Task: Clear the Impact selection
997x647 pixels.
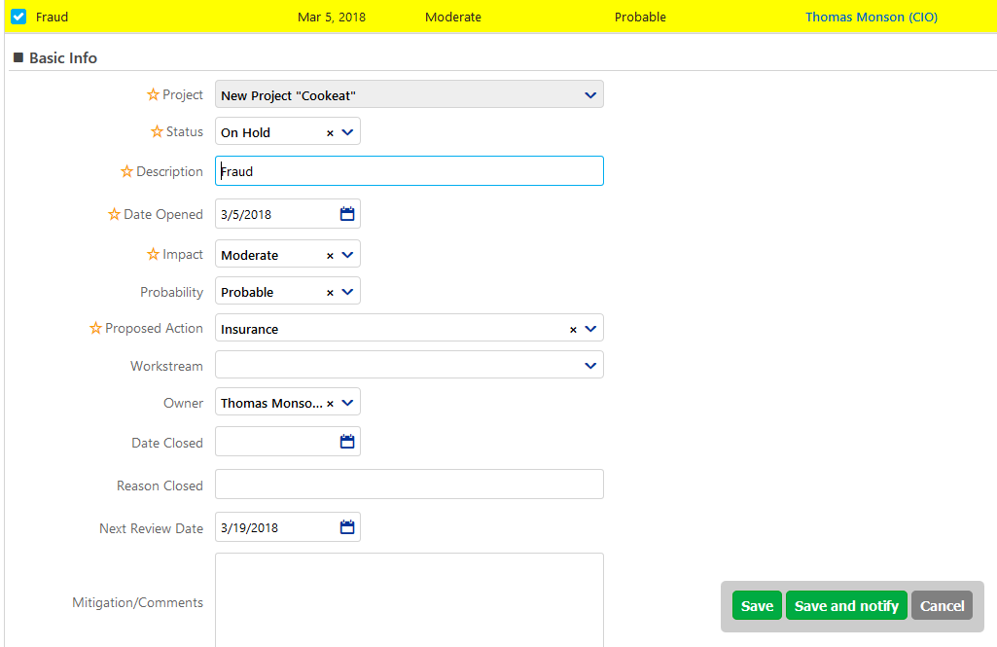Action: click(330, 255)
